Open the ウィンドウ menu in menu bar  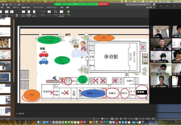coord(72,1)
